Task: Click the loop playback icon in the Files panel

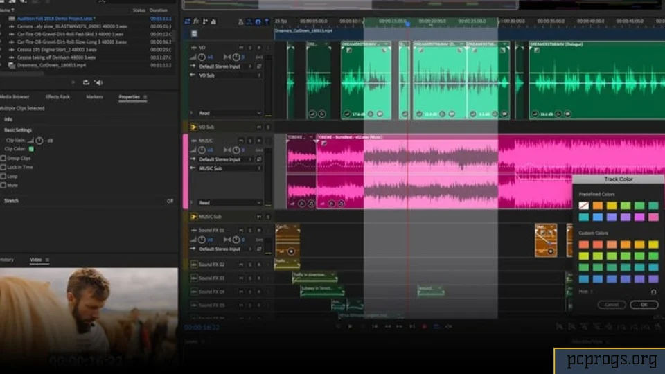Action: click(x=86, y=82)
